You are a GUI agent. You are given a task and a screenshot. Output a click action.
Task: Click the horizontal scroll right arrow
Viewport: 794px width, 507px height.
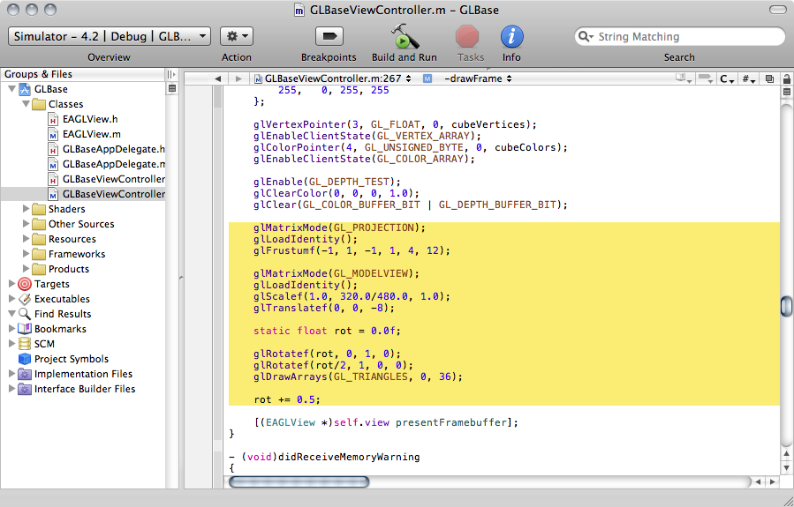tap(772, 481)
